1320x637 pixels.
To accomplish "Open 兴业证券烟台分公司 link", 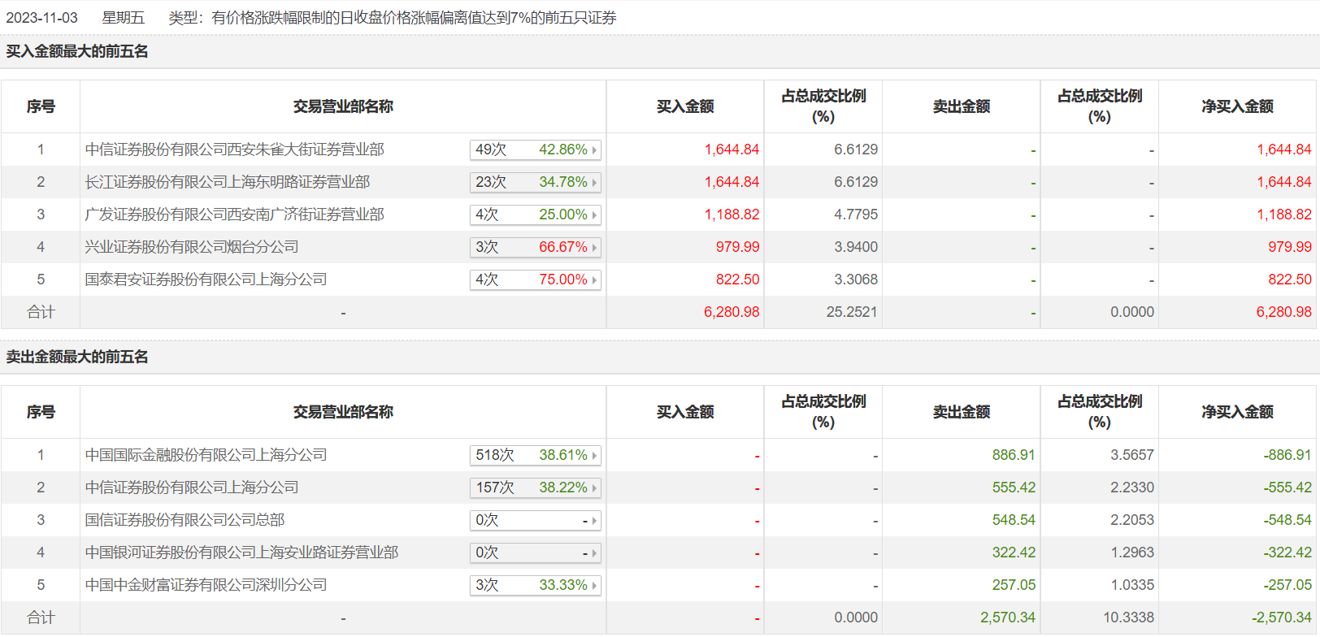I will point(192,247).
